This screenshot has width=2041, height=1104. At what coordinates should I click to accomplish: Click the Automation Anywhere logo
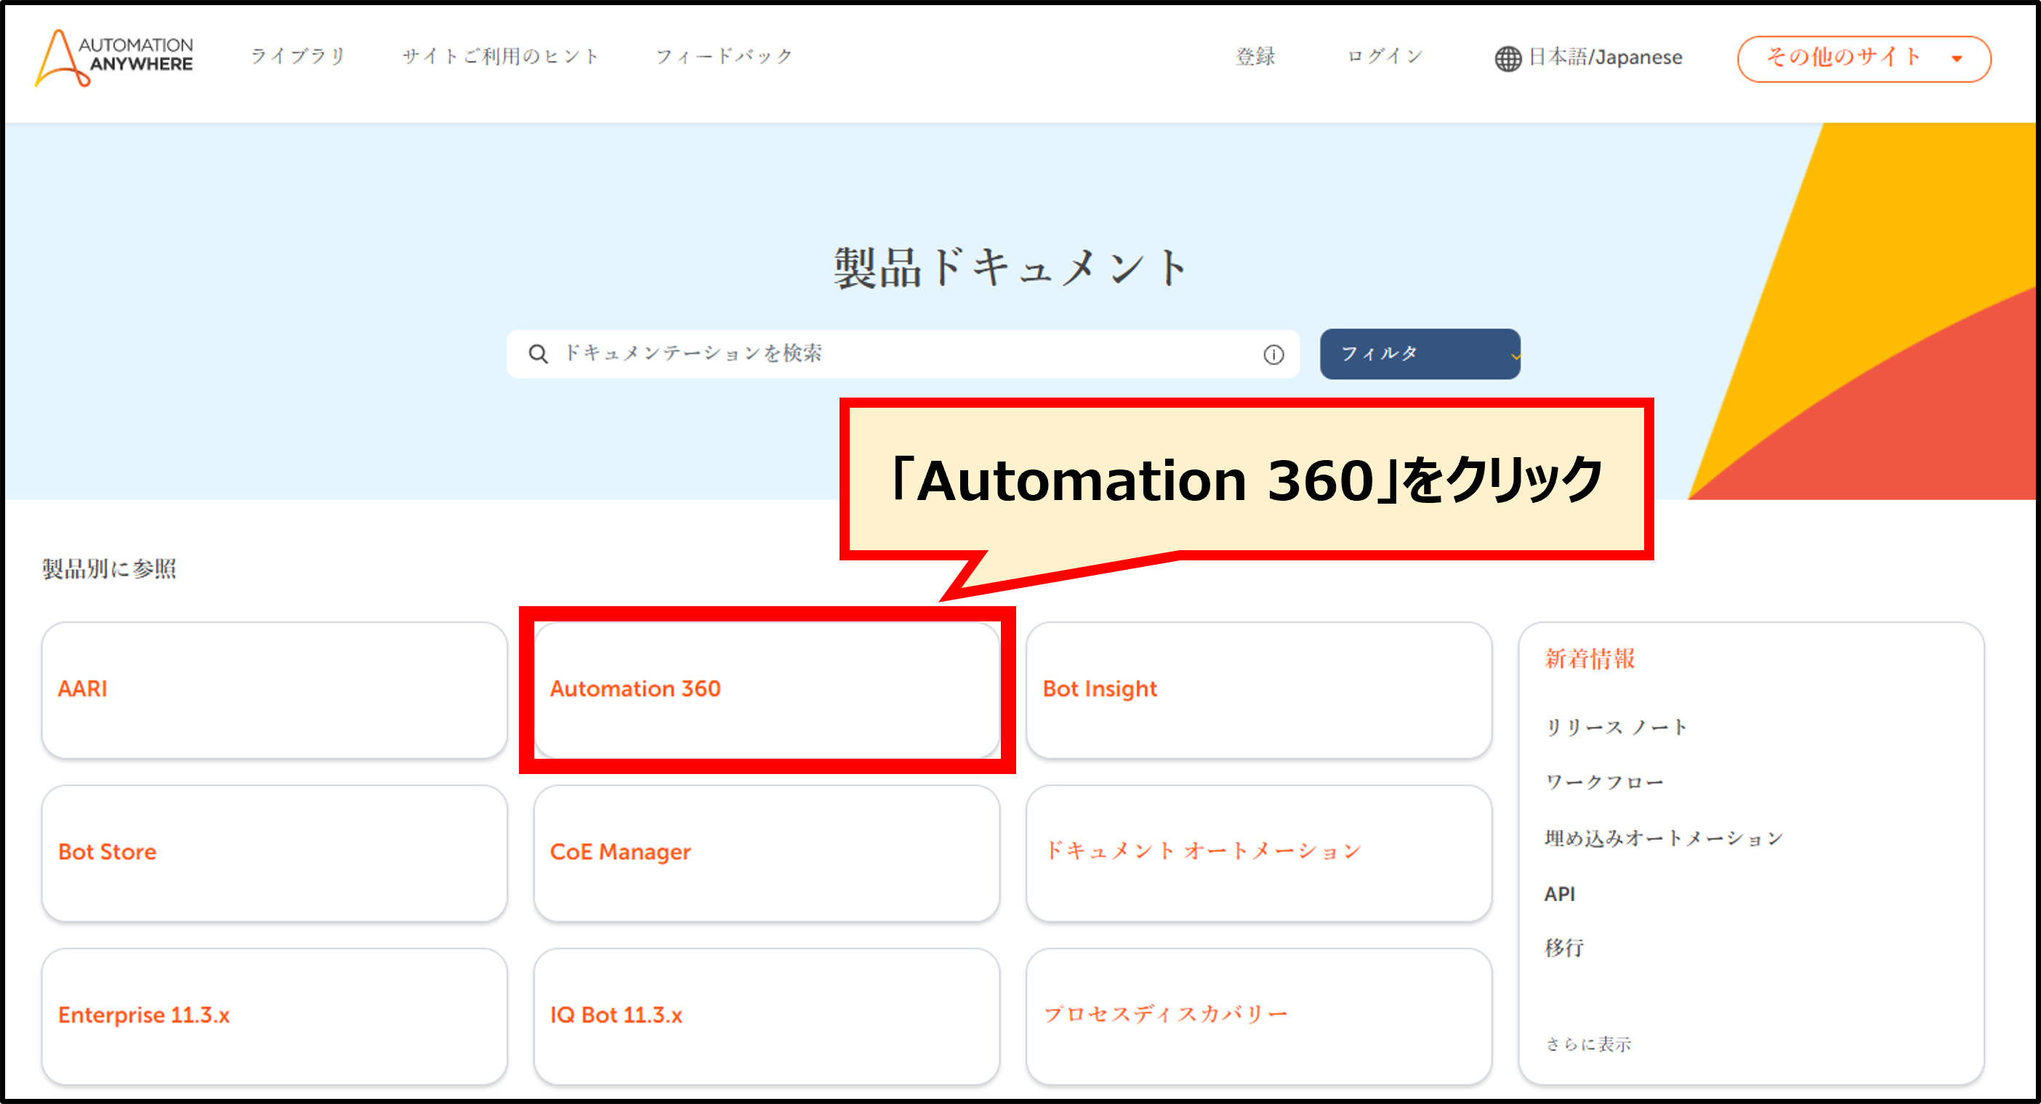[x=114, y=58]
